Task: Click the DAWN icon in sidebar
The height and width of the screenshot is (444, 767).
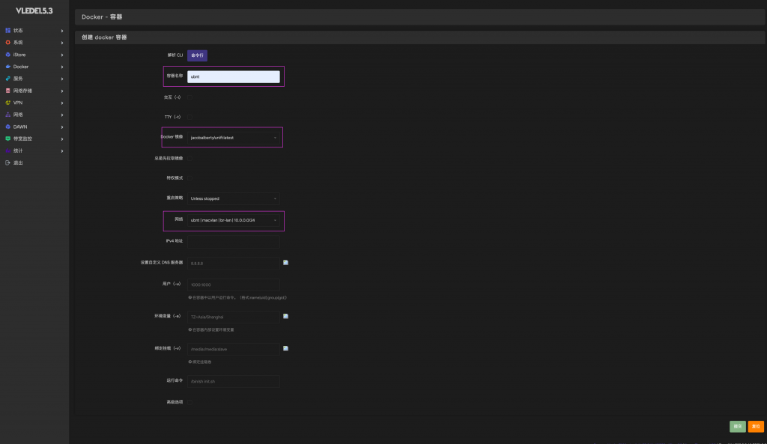Action: tap(7, 127)
